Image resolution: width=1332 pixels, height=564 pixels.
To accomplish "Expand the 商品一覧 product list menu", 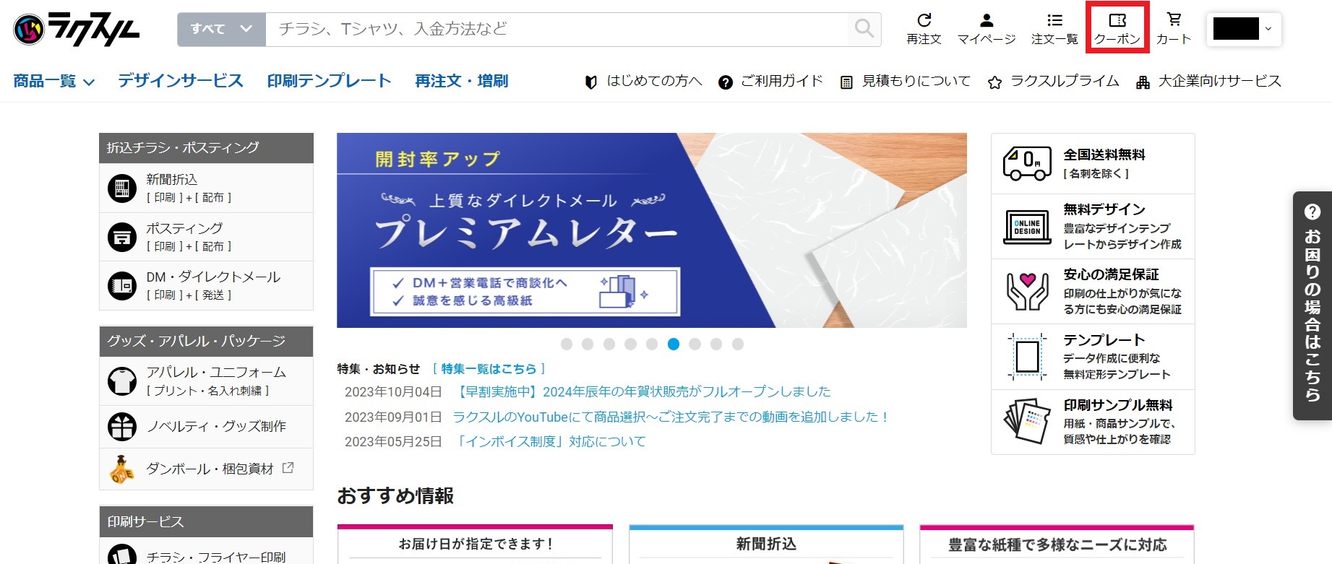I will pos(54,81).
